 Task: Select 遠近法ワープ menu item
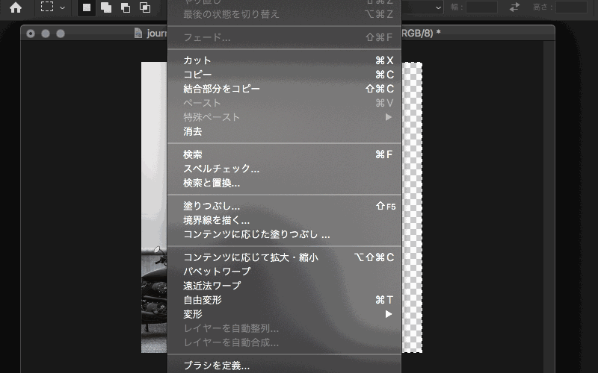(285, 286)
